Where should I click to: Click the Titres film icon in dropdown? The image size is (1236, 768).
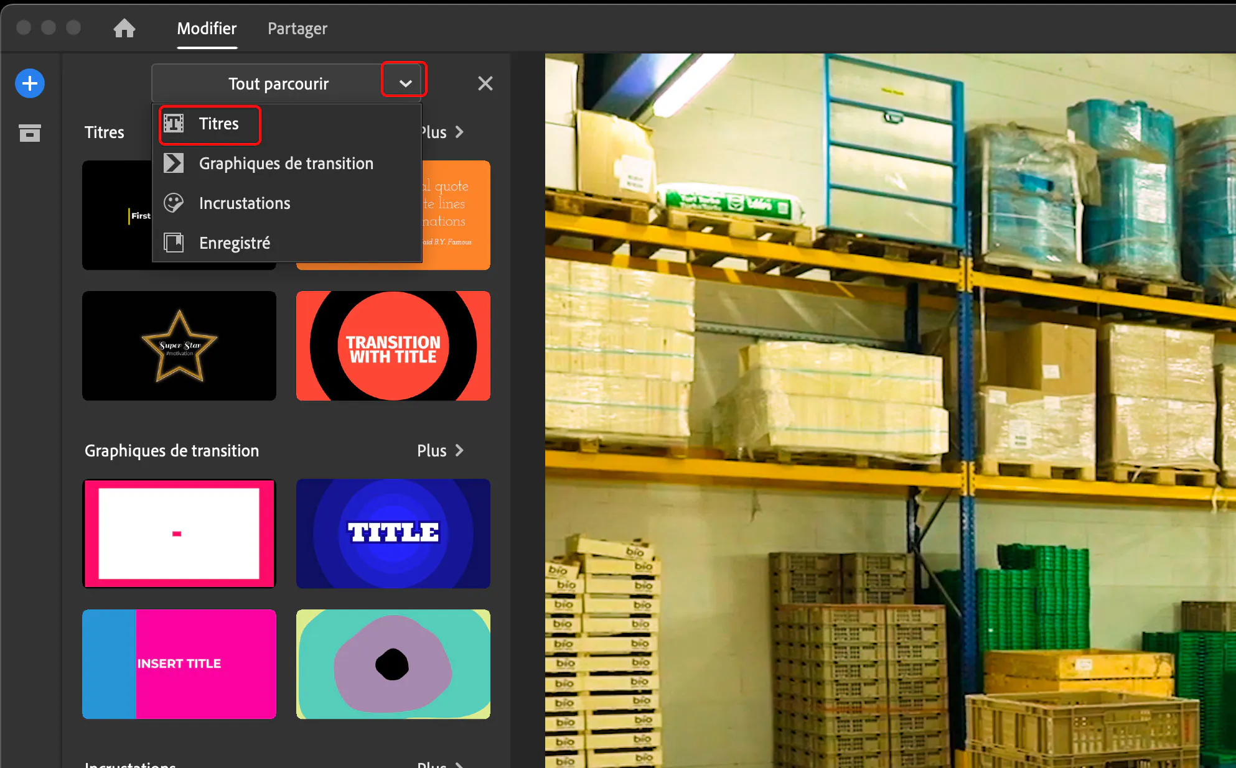coord(174,124)
